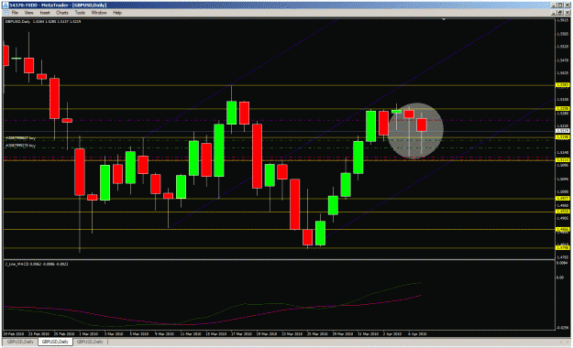Click the 1 Mar 2010 date label

(89, 333)
